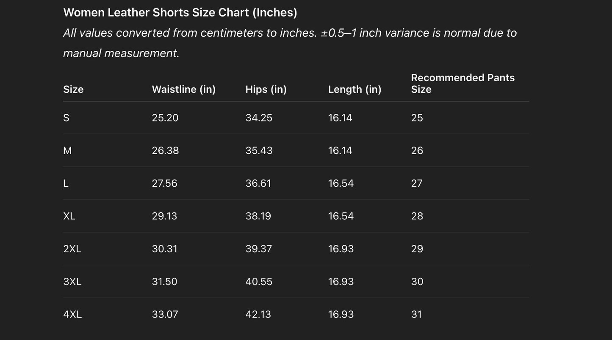Click the M size row label

pos(67,151)
